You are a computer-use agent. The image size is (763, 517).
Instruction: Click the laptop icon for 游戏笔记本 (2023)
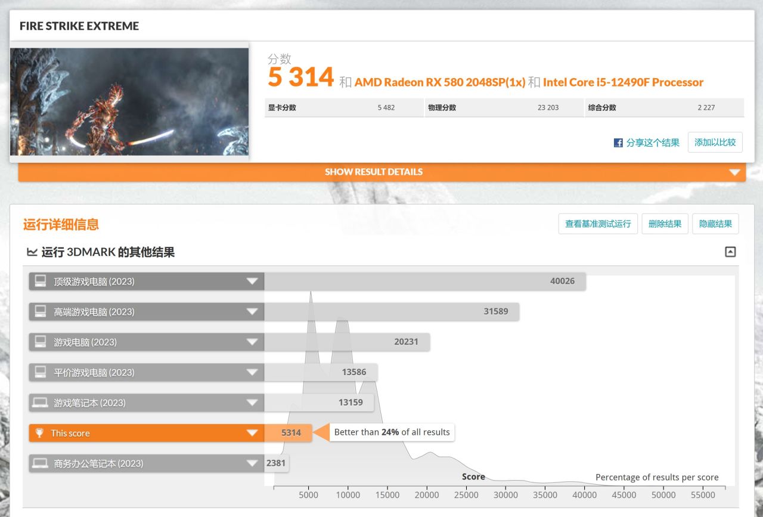[41, 403]
